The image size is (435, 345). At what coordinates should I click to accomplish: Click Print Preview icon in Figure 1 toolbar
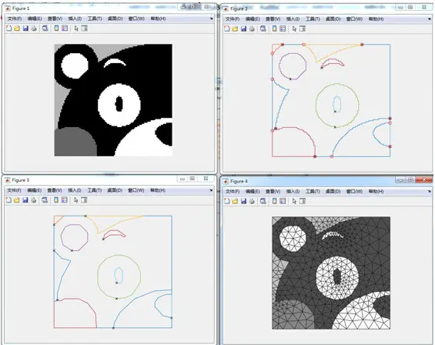click(45, 28)
